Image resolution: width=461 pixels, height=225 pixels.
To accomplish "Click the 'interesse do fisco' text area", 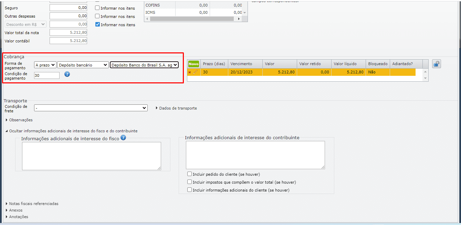I will click(x=92, y=156).
